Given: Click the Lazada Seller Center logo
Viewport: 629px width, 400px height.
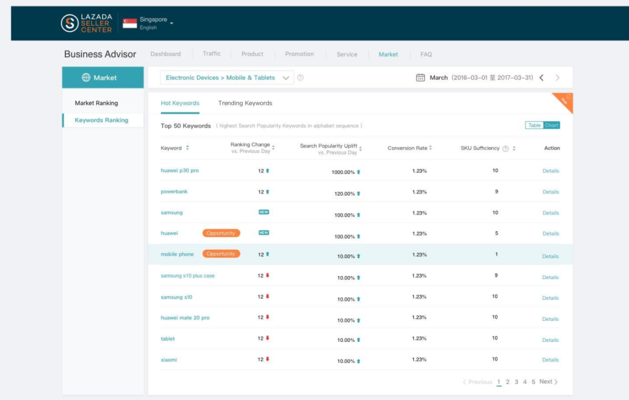Looking at the screenshot, I should tap(87, 23).
